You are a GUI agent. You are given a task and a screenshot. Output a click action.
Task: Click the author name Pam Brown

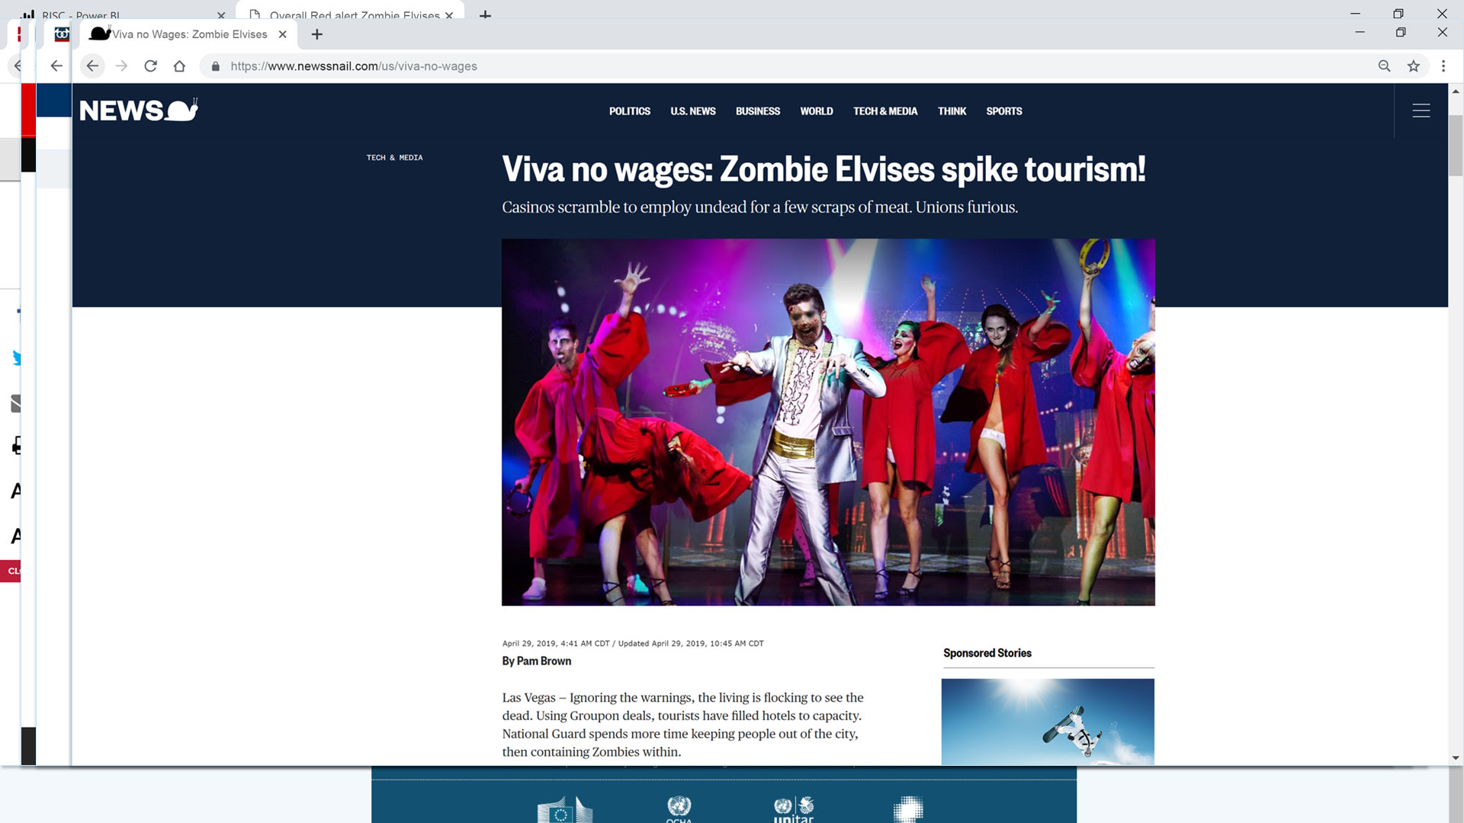(543, 661)
